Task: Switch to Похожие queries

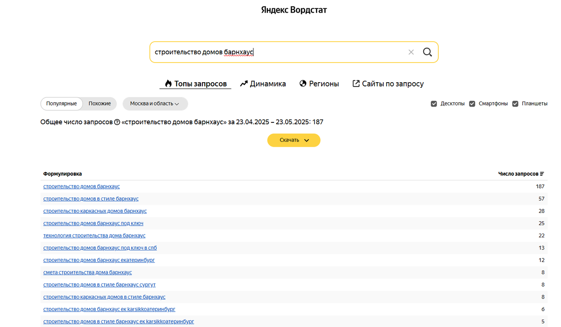Action: click(100, 104)
